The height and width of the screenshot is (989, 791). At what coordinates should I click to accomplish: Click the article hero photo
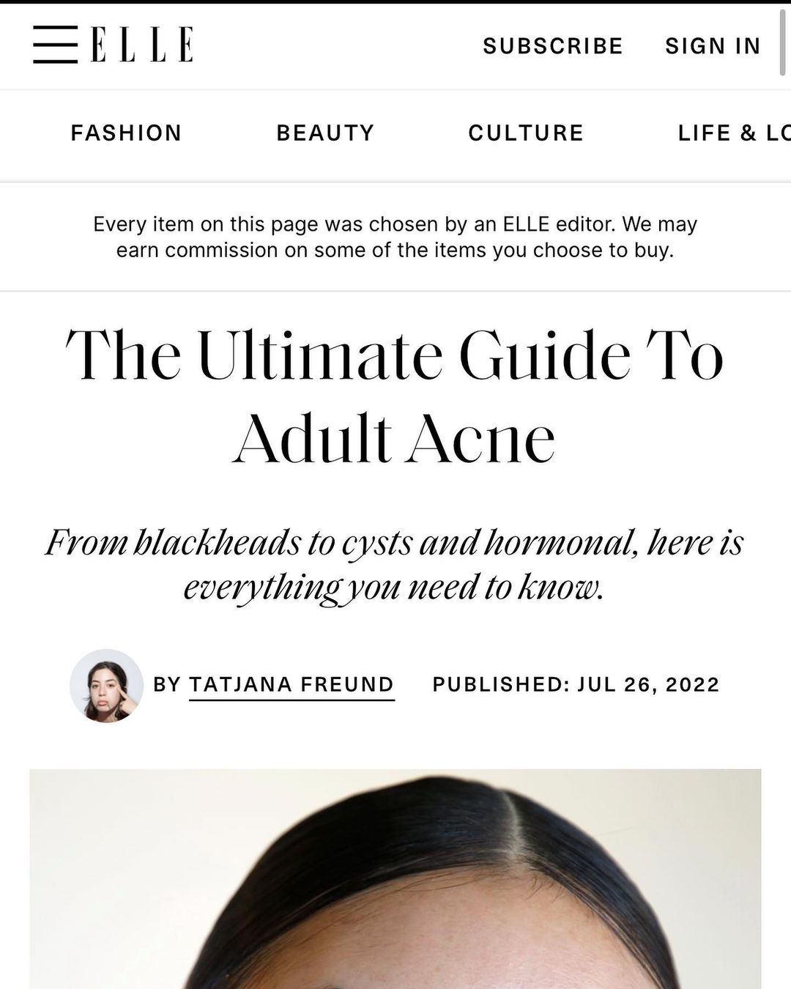[395, 879]
